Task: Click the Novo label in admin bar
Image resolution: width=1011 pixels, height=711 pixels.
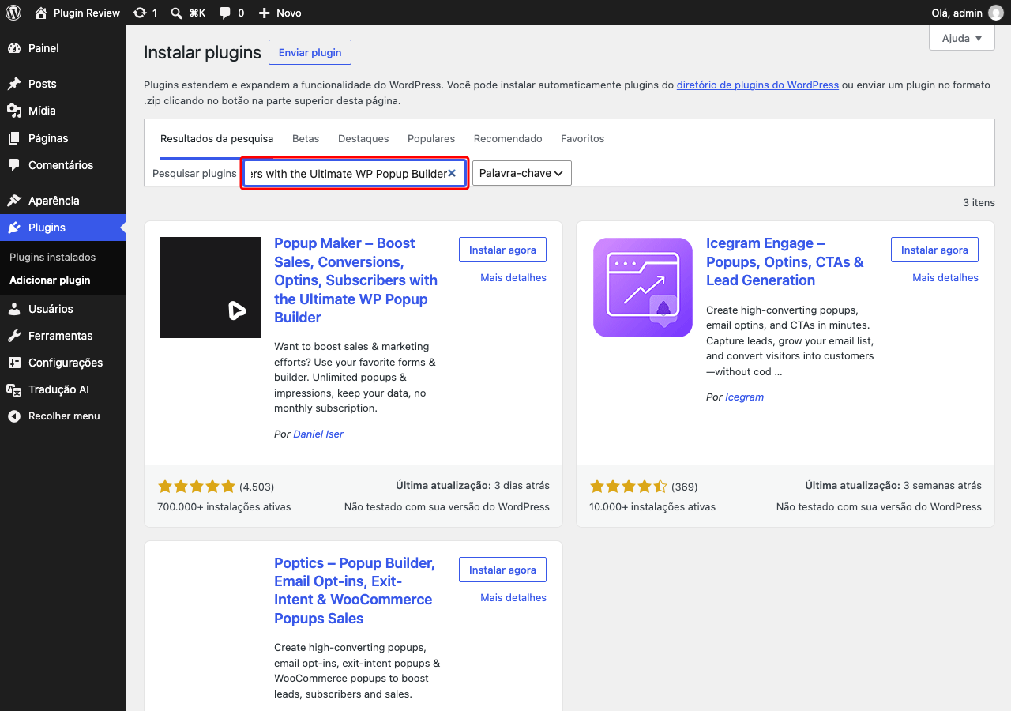Action: pos(289,13)
